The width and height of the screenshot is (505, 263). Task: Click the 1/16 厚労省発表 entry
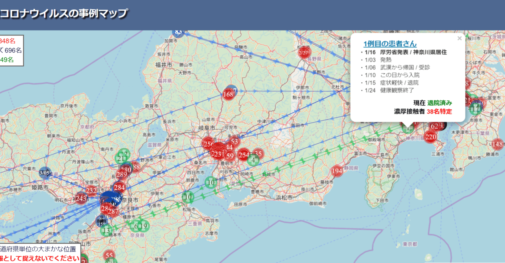(406, 52)
